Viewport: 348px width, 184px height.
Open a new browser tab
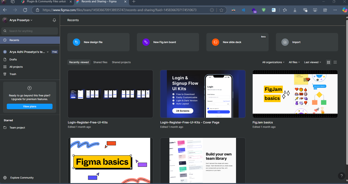(x=134, y=2)
